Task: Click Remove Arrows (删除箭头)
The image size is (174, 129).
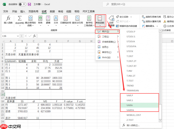Action: tap(148, 26)
